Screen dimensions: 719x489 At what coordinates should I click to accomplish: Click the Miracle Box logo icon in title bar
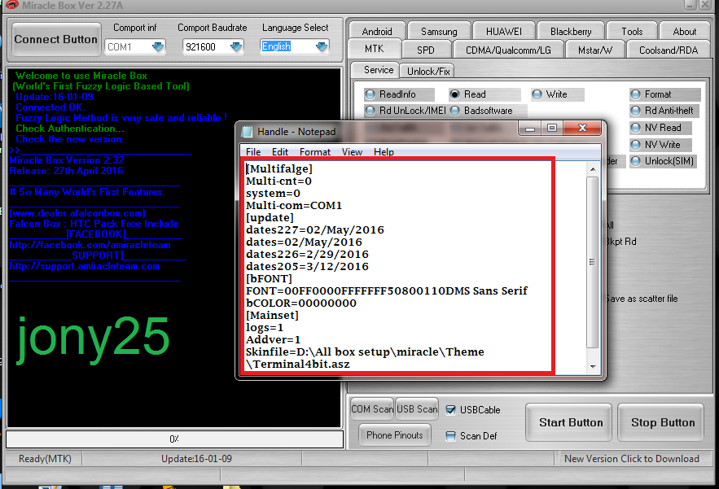point(10,5)
